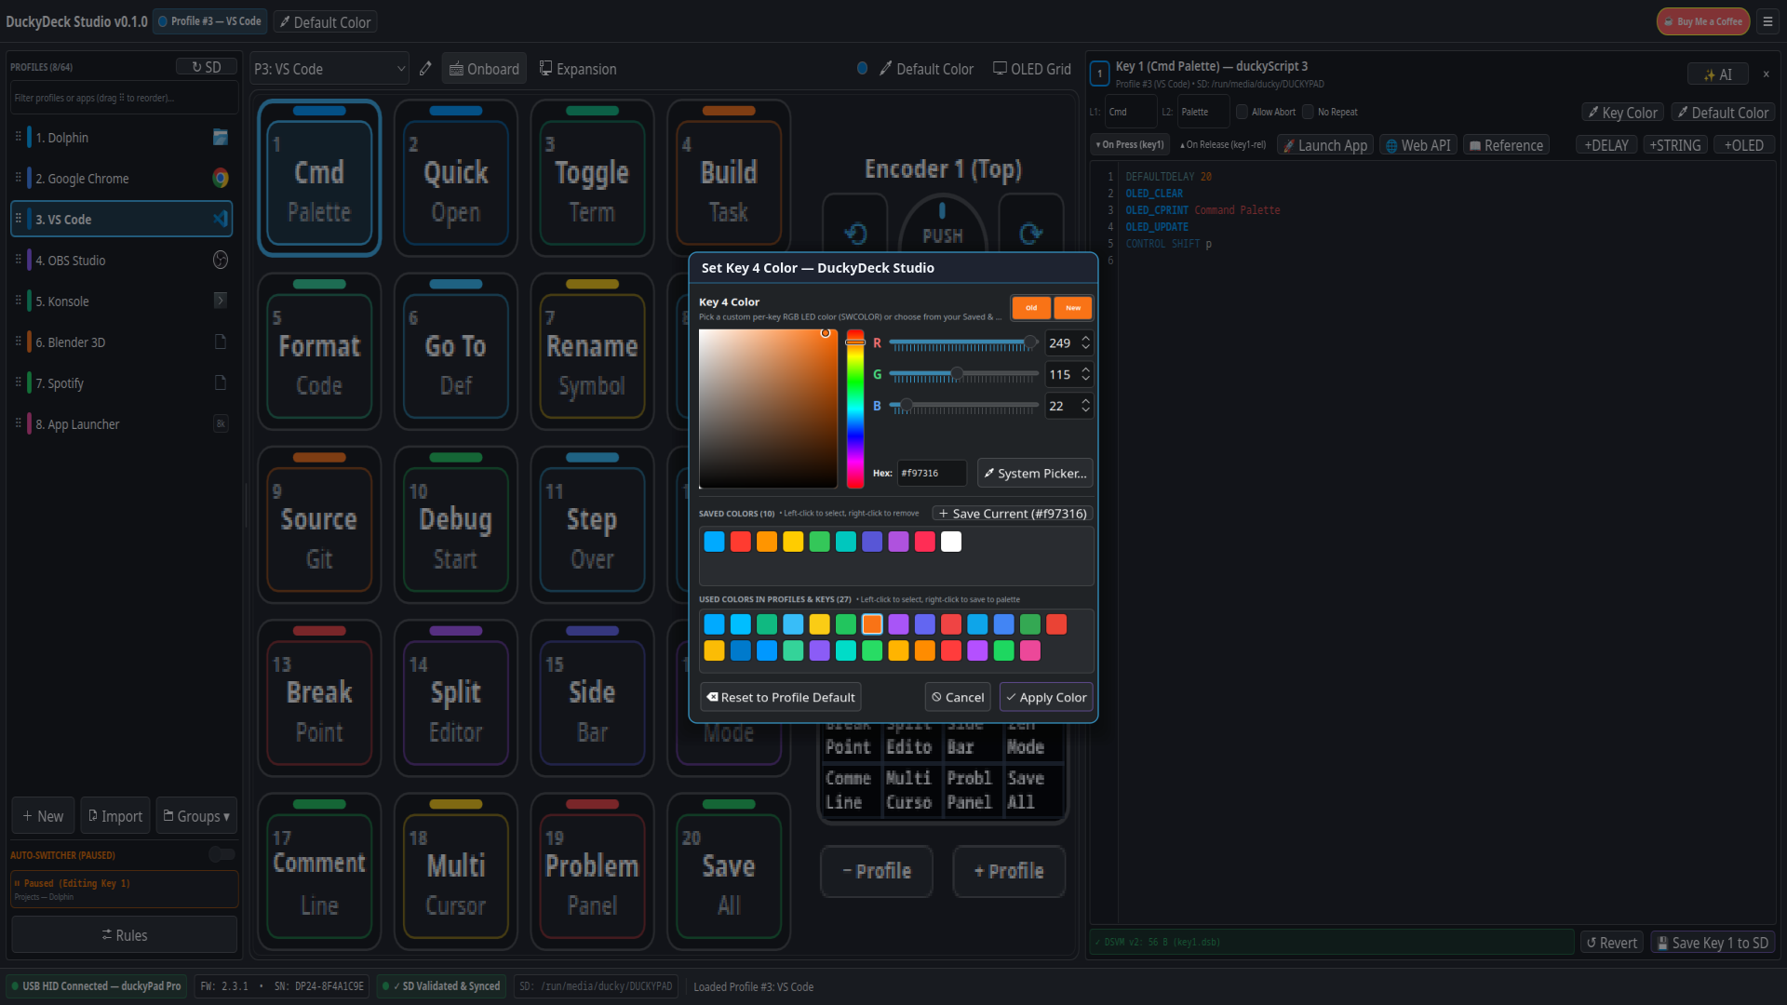Click the encoder rotate counter-clockwise icon
The image size is (1787, 1005).
(x=855, y=233)
